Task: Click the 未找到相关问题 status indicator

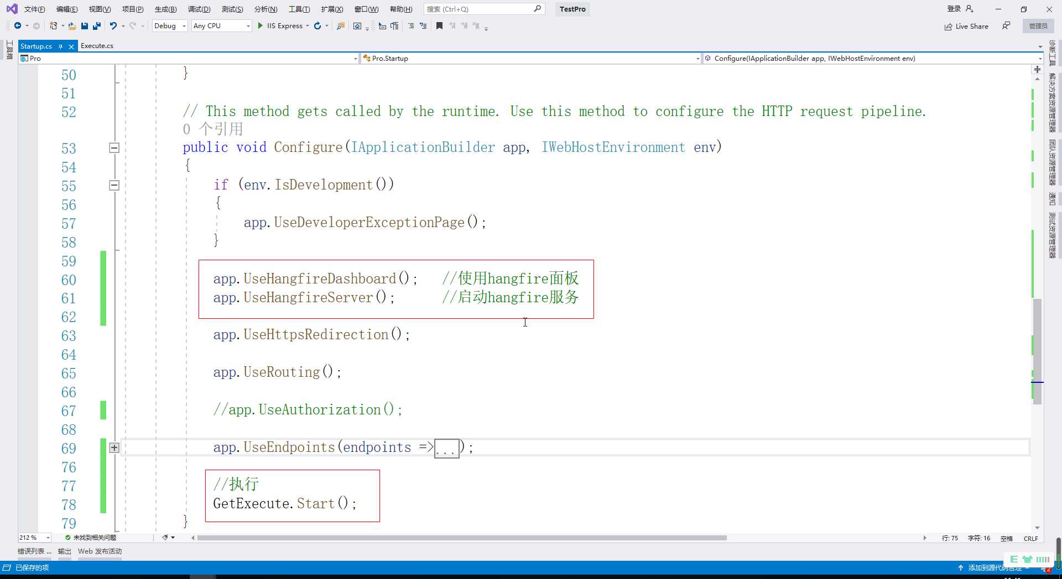Action: (x=91, y=538)
